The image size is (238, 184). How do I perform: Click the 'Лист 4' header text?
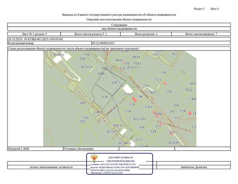click(214, 9)
